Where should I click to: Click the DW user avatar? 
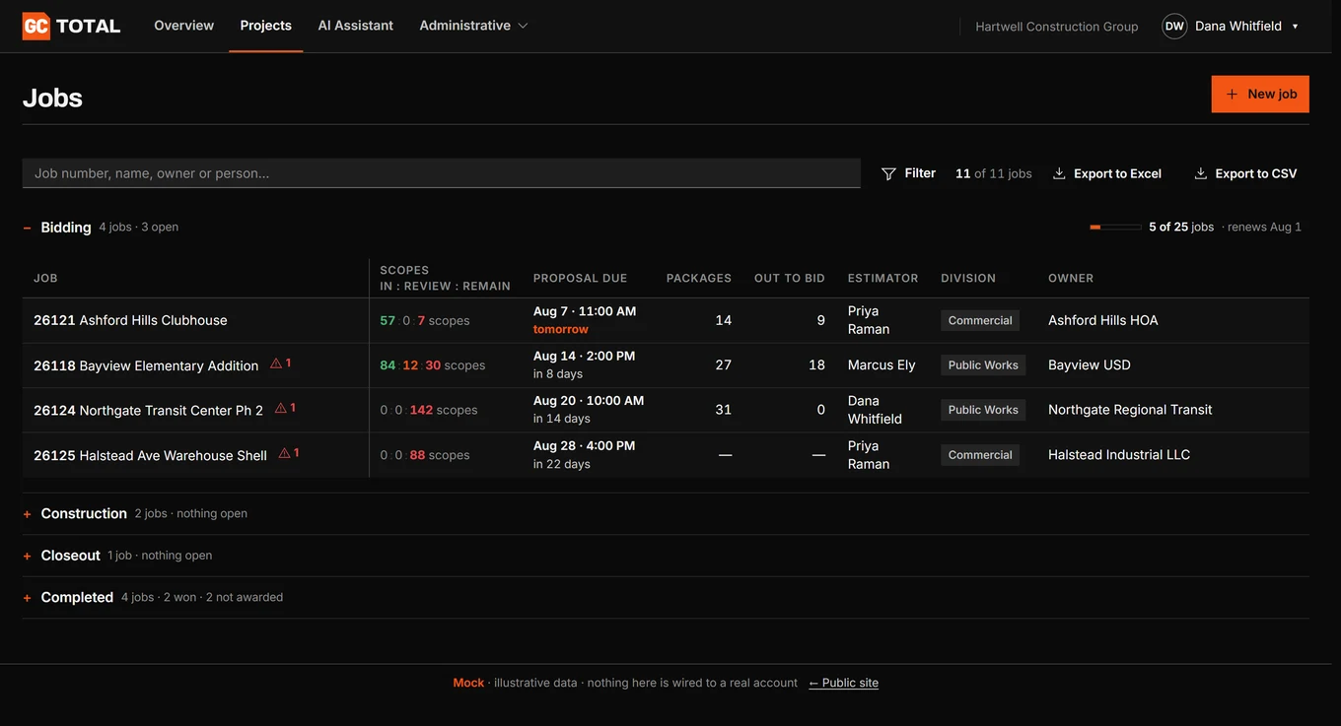click(1174, 26)
